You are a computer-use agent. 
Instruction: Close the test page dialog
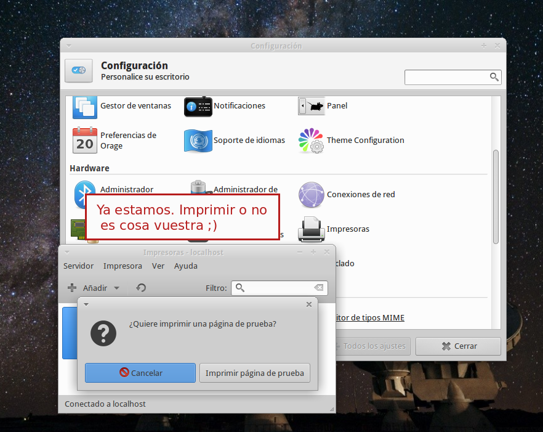click(309, 304)
